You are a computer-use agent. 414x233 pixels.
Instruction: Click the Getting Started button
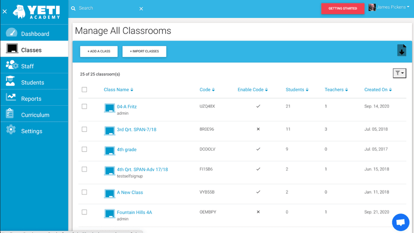(x=342, y=8)
